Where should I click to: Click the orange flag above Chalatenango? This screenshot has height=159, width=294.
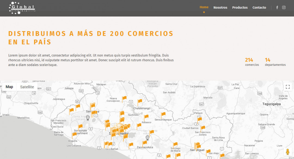(140, 102)
